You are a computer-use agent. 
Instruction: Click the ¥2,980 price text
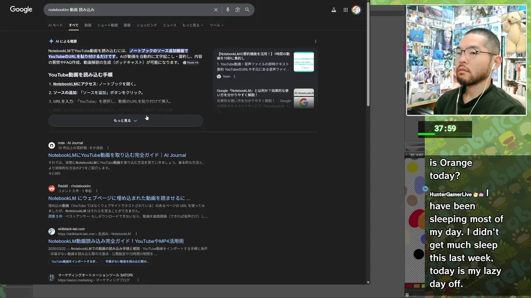(x=54, y=173)
